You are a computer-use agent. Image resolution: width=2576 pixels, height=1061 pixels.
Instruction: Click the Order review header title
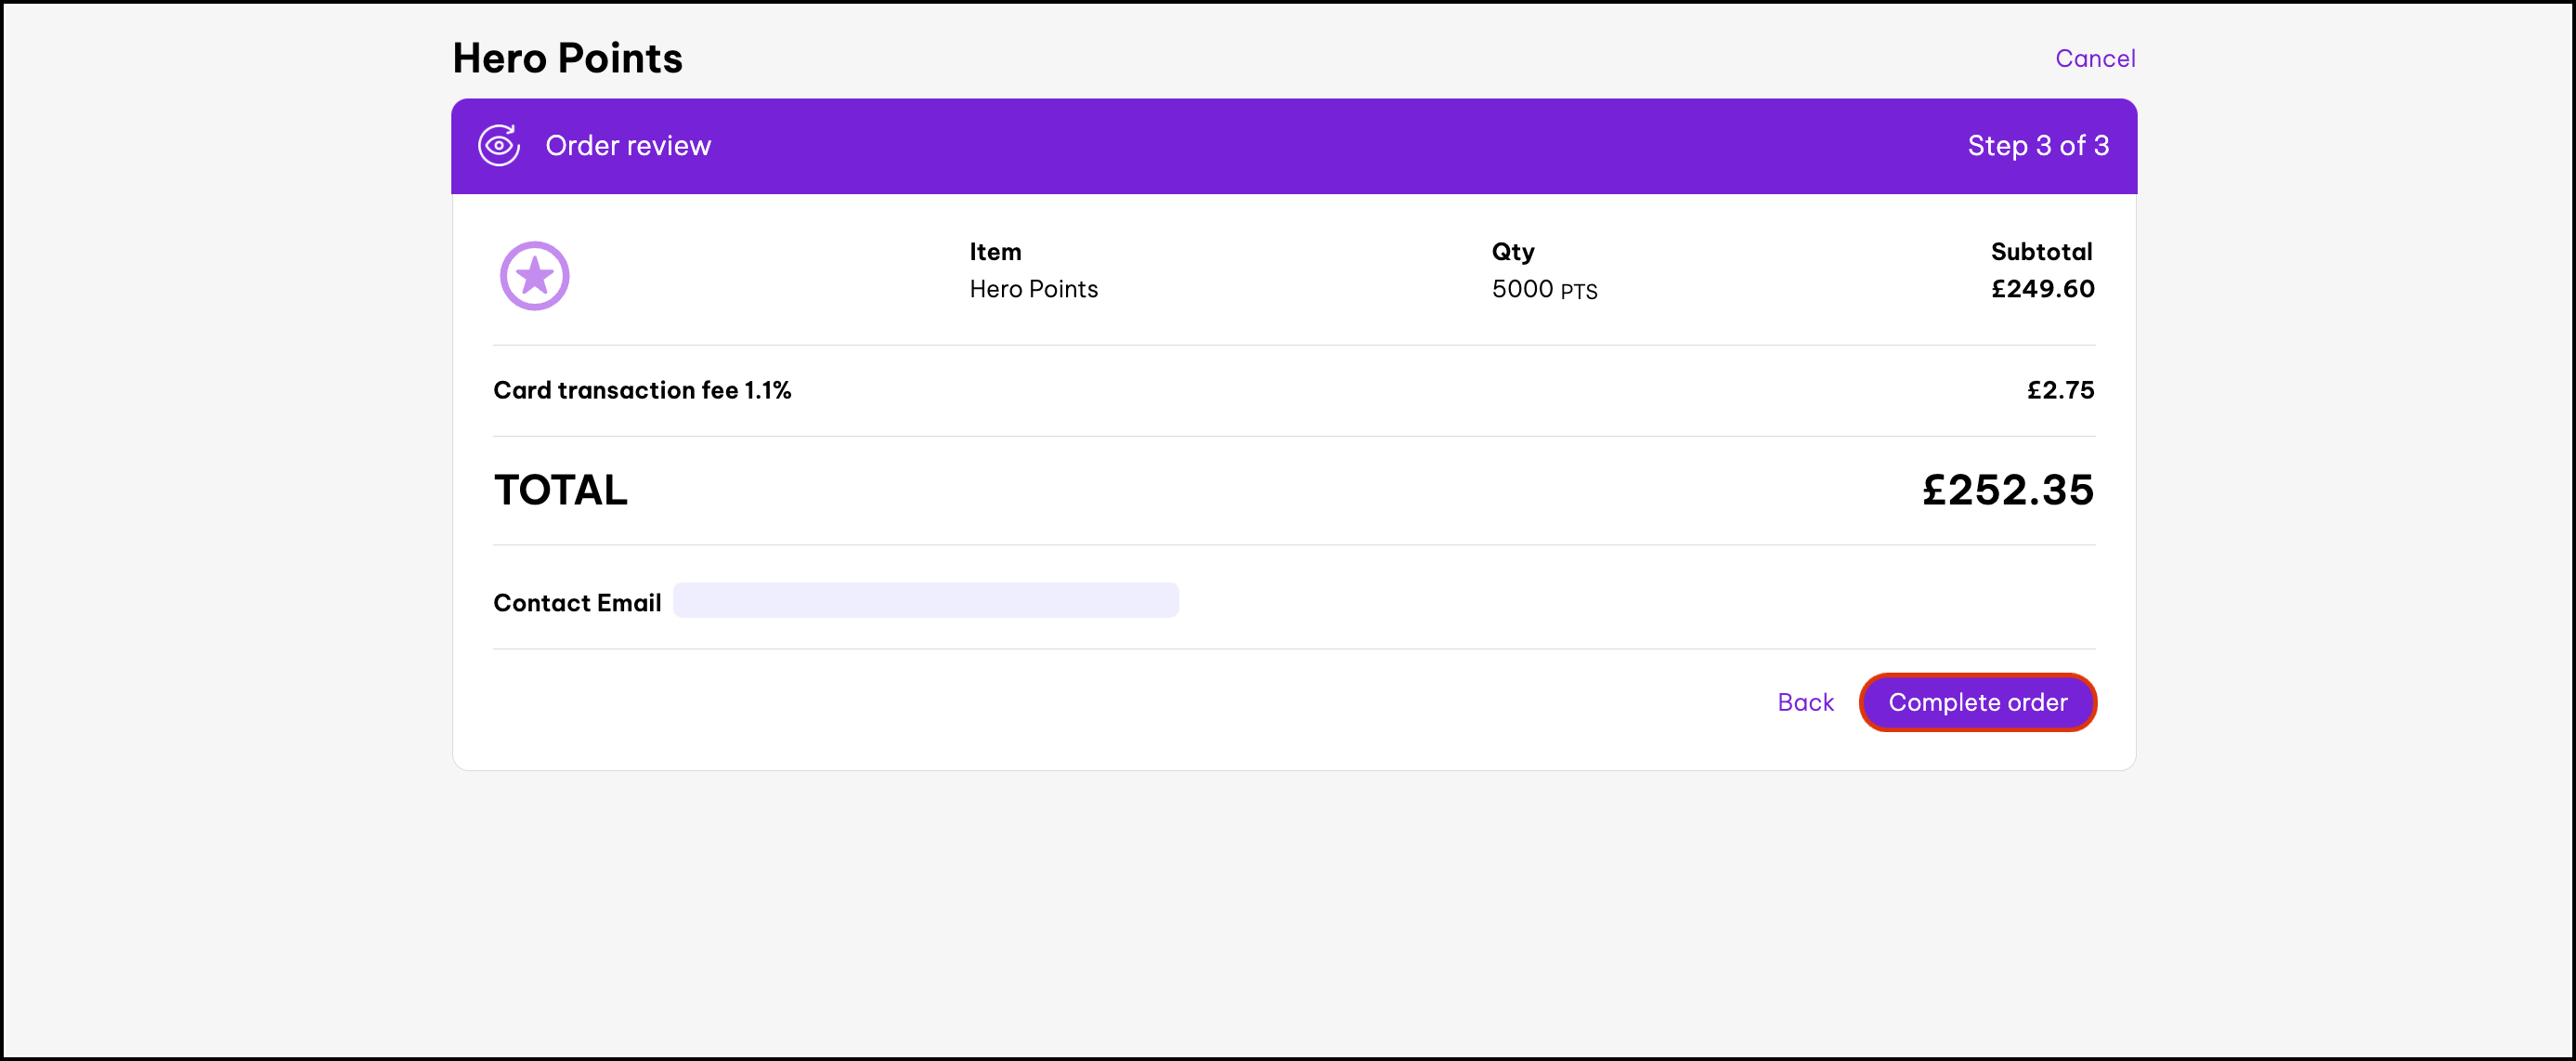[628, 146]
